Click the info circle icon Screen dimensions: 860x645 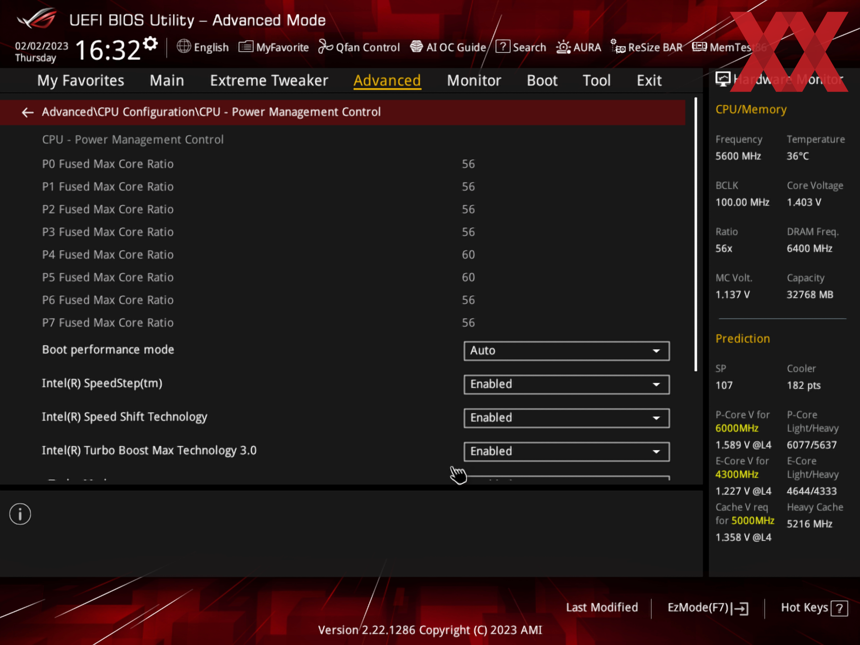point(20,514)
